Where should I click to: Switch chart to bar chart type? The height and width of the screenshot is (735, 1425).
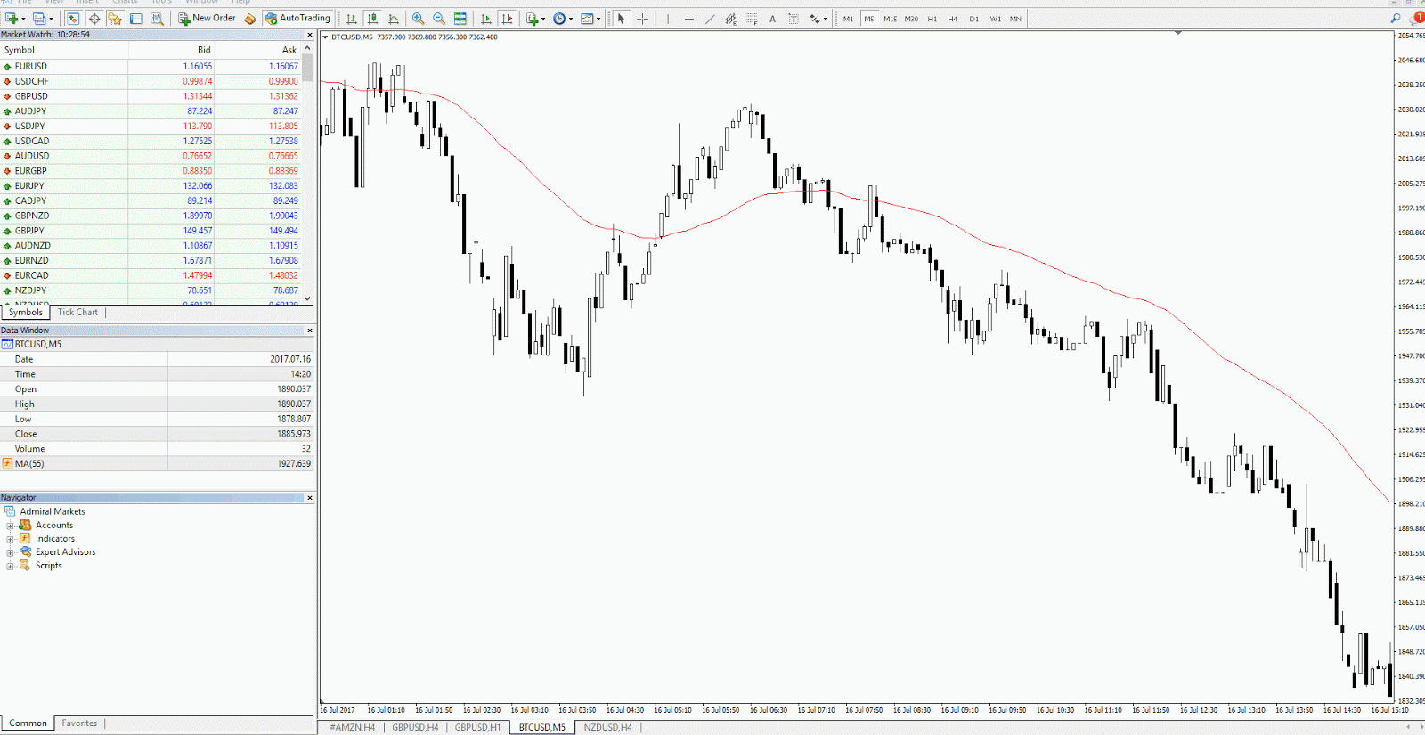click(352, 18)
